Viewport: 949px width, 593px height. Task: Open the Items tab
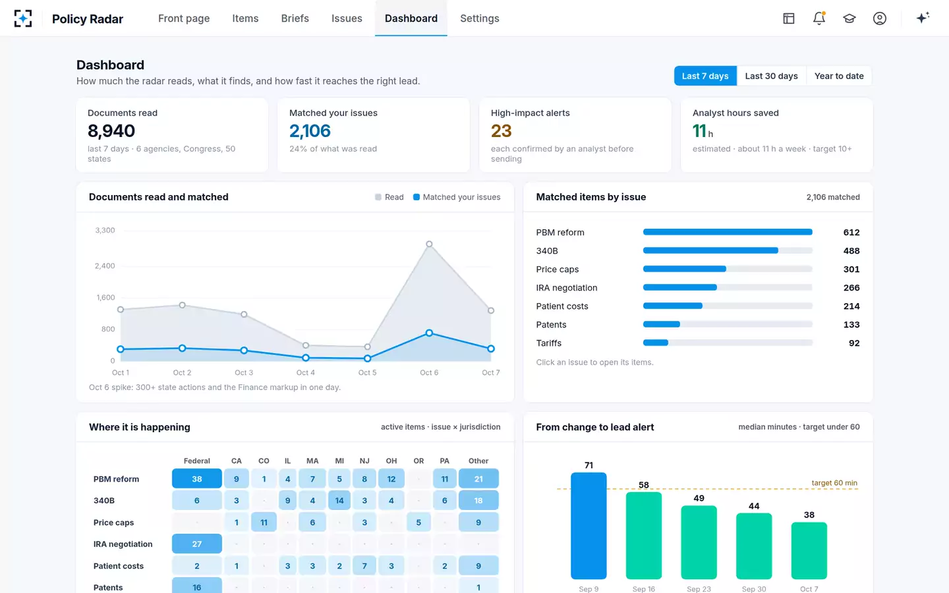245,18
